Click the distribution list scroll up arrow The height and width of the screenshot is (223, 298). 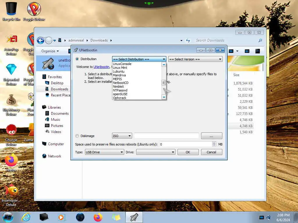(164, 64)
